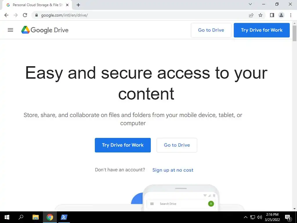Select the Personal Cloud Storage tab
This screenshot has height=223, width=297.
coord(37,5)
